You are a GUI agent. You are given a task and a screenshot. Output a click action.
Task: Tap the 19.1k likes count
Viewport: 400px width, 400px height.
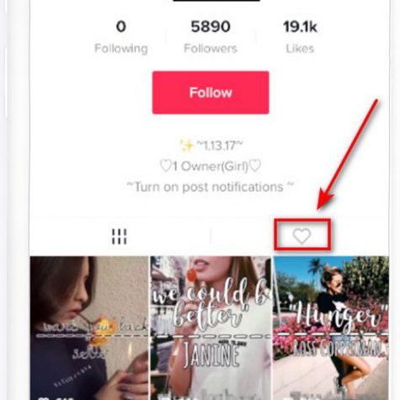pos(300,27)
